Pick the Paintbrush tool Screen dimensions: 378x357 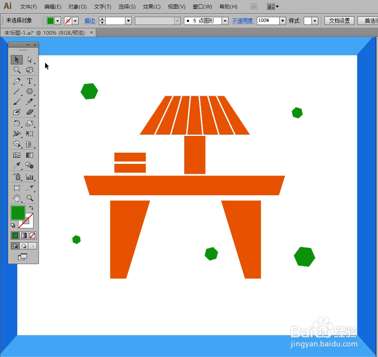16,102
